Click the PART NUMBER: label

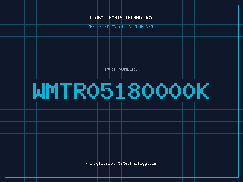pos(121,69)
